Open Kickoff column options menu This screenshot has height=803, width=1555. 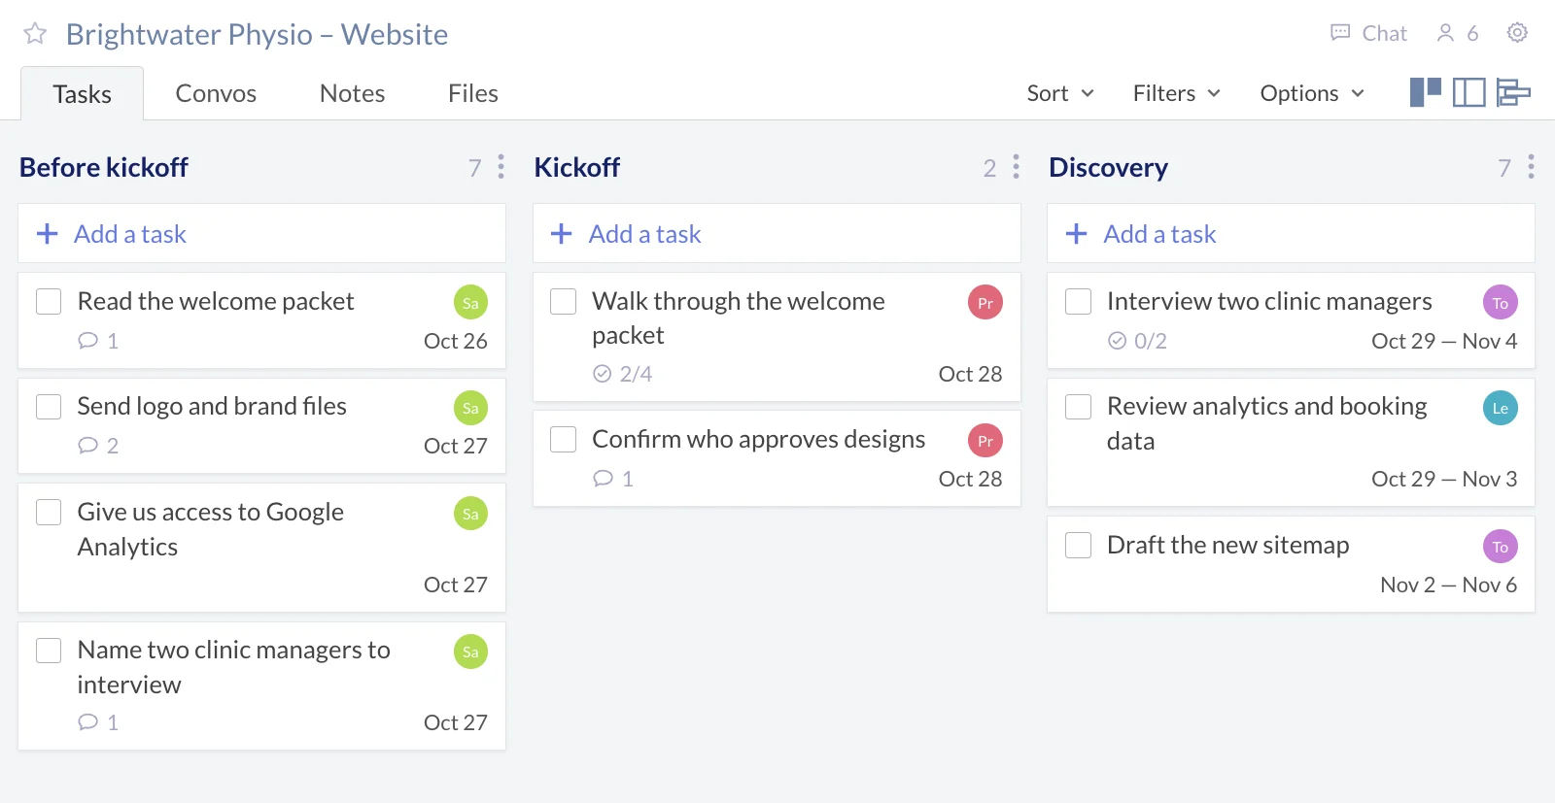[x=1017, y=167]
